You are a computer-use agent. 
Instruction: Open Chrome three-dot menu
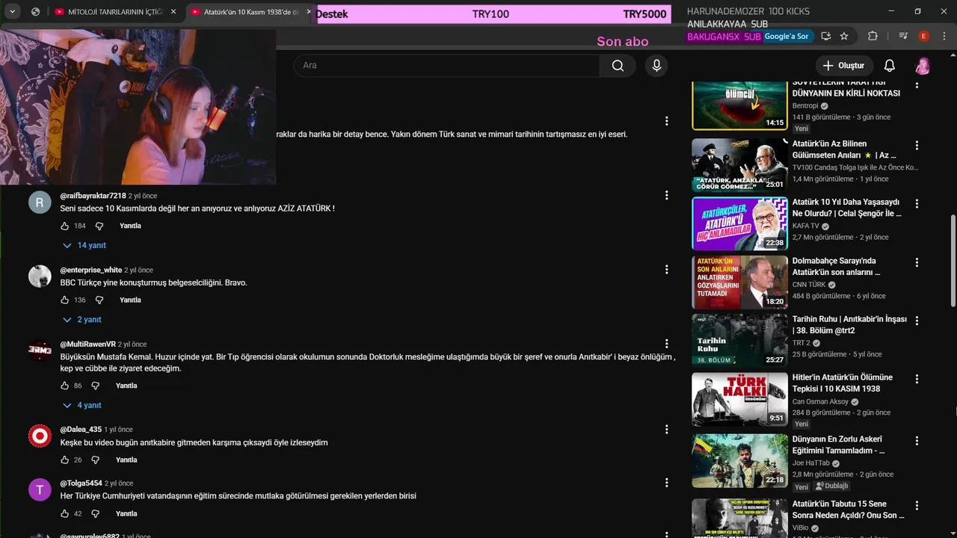click(x=944, y=36)
